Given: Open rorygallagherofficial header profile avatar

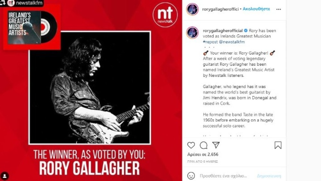Looking at the screenshot, I should (192, 9).
